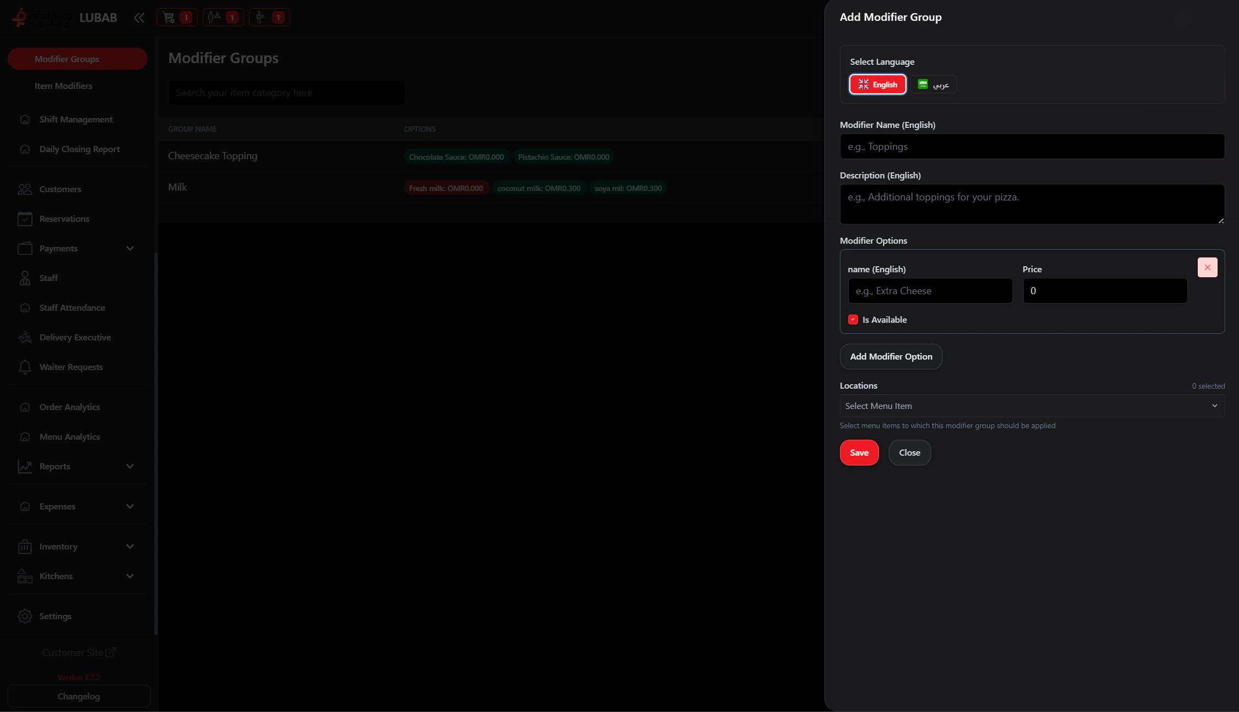This screenshot has width=1239, height=712.
Task: Click the Reservations calendar icon
Action: 25,218
